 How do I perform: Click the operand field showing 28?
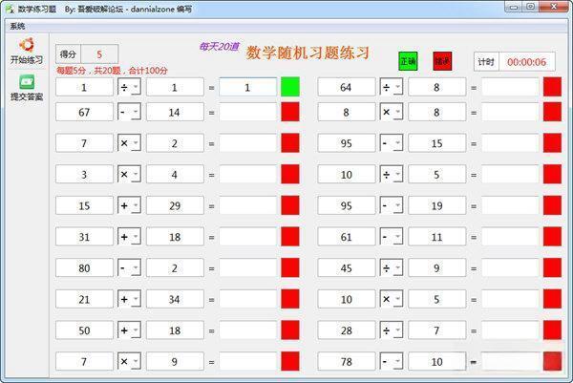pos(347,330)
